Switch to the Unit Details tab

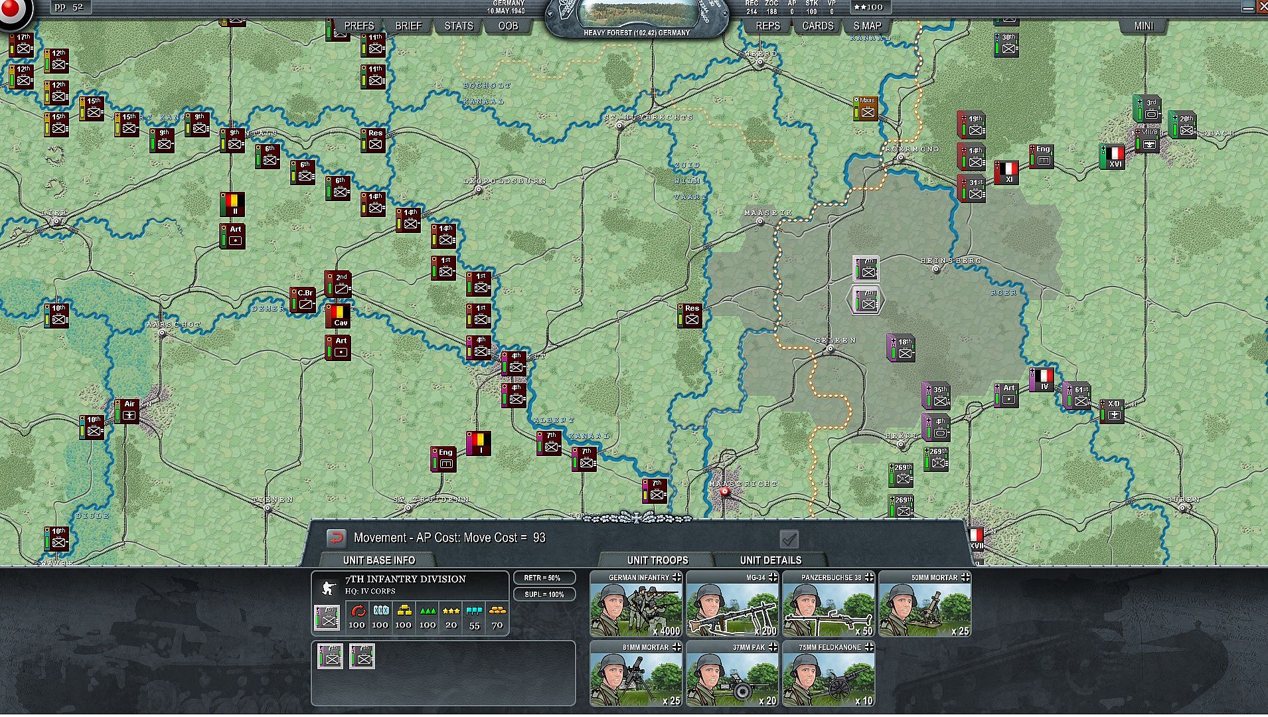(770, 560)
